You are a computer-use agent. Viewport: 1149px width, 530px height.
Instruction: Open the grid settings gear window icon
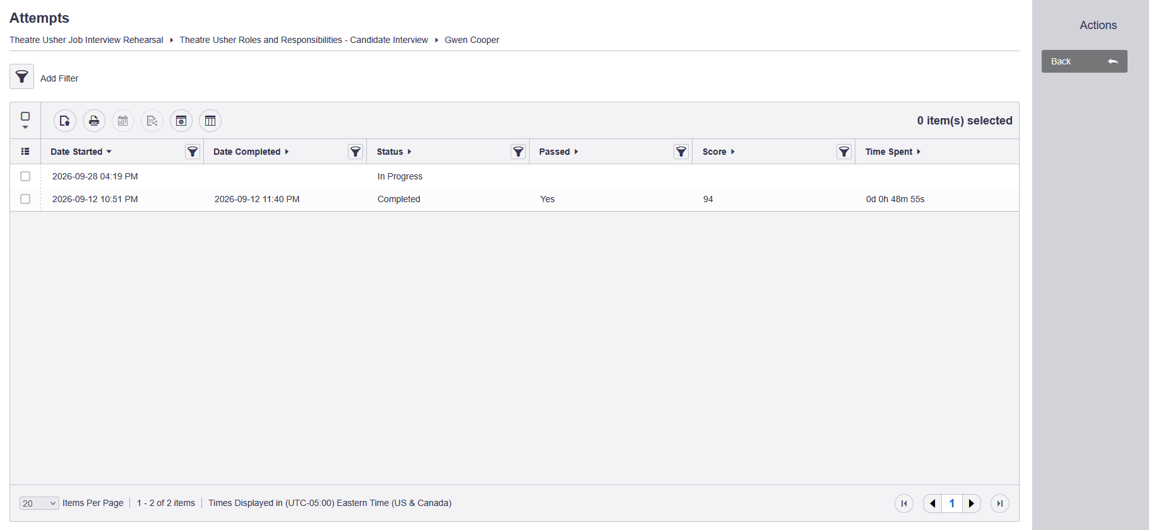coord(181,121)
